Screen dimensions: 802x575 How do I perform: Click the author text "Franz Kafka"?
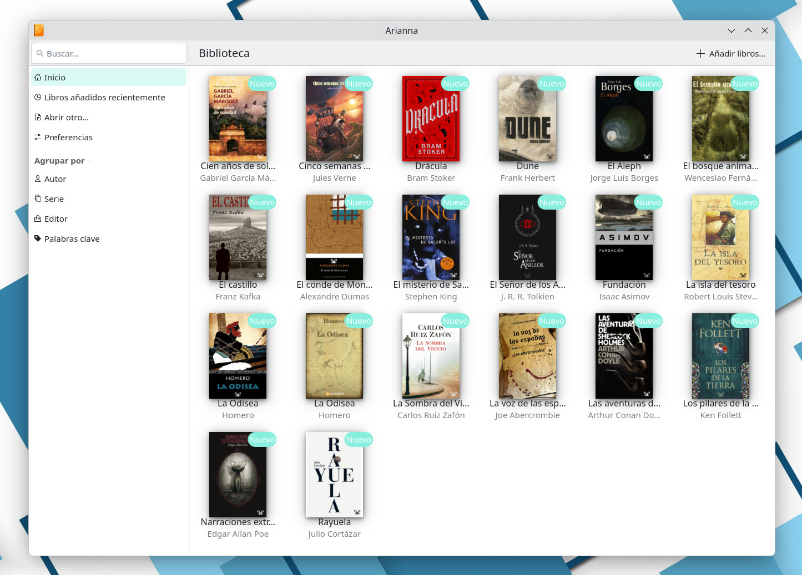tap(238, 297)
